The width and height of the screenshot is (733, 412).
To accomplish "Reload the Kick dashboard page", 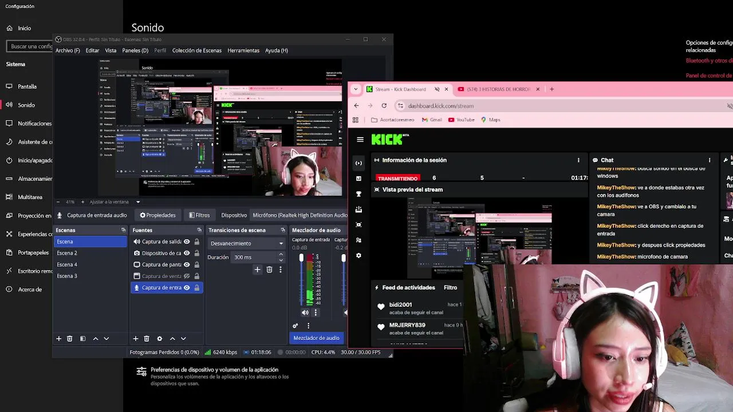I will coord(384,106).
